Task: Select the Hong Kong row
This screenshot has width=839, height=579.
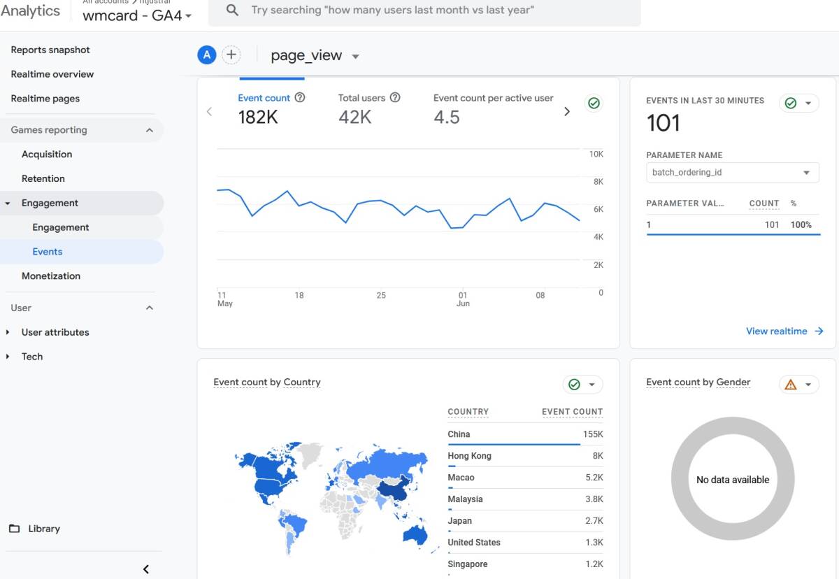Action: pos(525,456)
